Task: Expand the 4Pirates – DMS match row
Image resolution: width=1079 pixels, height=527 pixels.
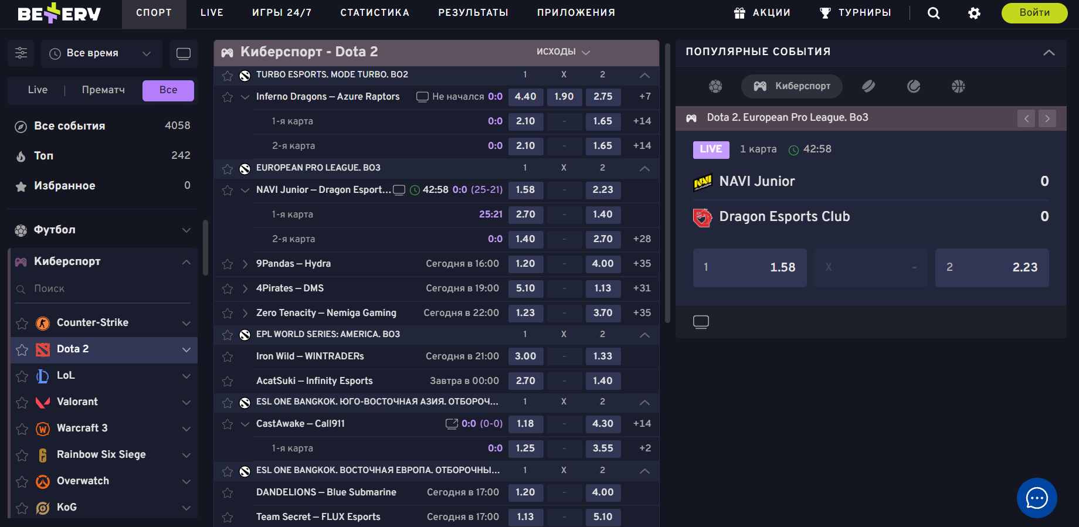Action: [x=245, y=288]
